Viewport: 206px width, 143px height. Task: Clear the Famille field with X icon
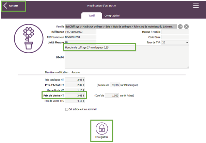pyautogui.click(x=186, y=26)
